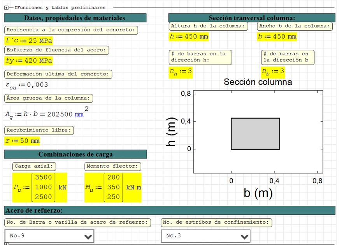The height and width of the screenshot is (245, 344).
Task: Select the f´c := 25 MPa formula
Action: (28, 40)
